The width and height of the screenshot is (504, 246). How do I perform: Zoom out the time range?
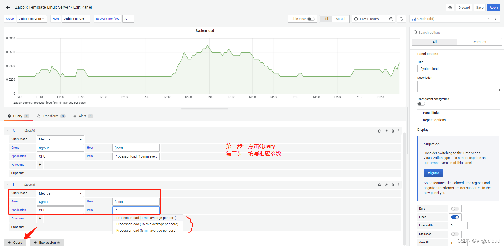(x=391, y=19)
